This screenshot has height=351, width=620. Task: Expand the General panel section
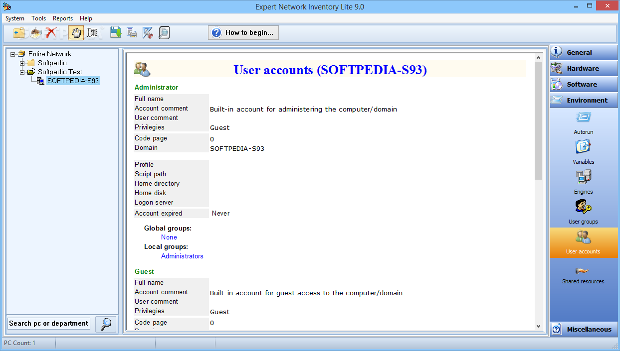point(584,52)
